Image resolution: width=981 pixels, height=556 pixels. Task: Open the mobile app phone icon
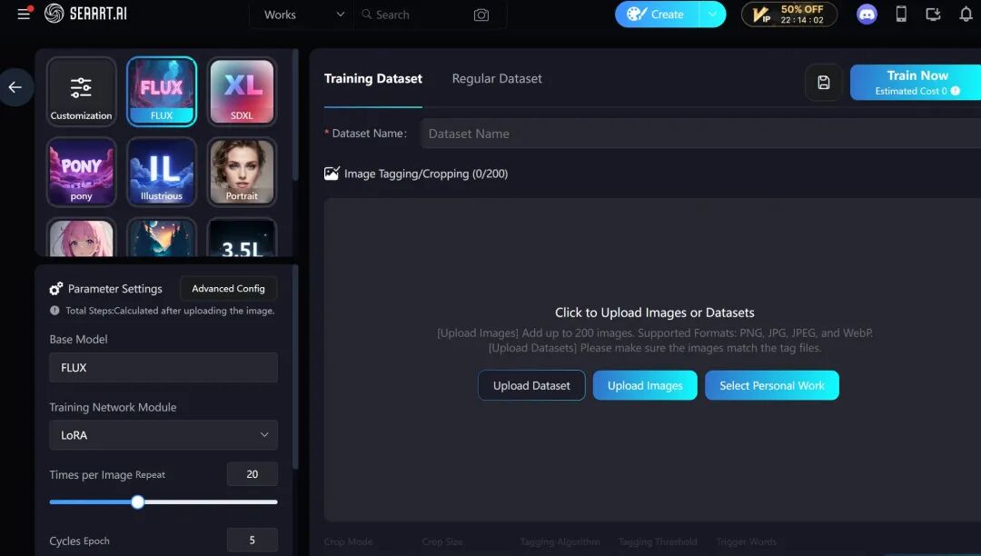901,14
